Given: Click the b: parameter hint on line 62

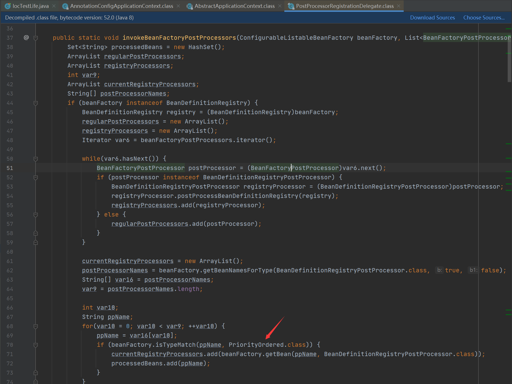Looking at the screenshot, I should point(439,270).
